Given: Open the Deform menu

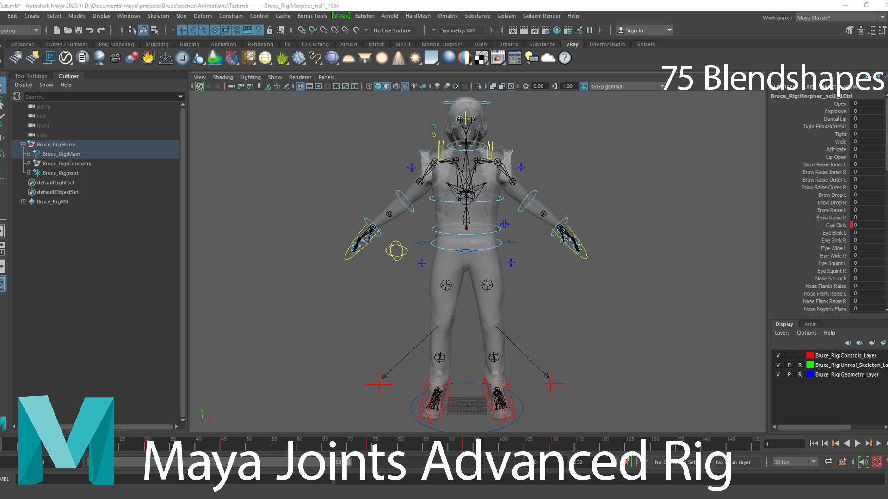Looking at the screenshot, I should pyautogui.click(x=203, y=16).
